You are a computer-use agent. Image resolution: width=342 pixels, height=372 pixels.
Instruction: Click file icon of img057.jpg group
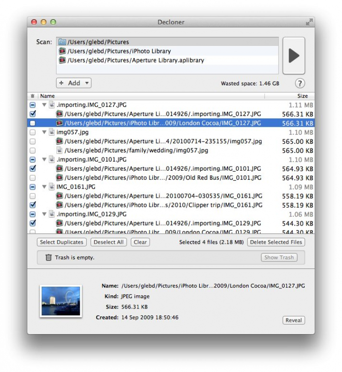click(52, 132)
